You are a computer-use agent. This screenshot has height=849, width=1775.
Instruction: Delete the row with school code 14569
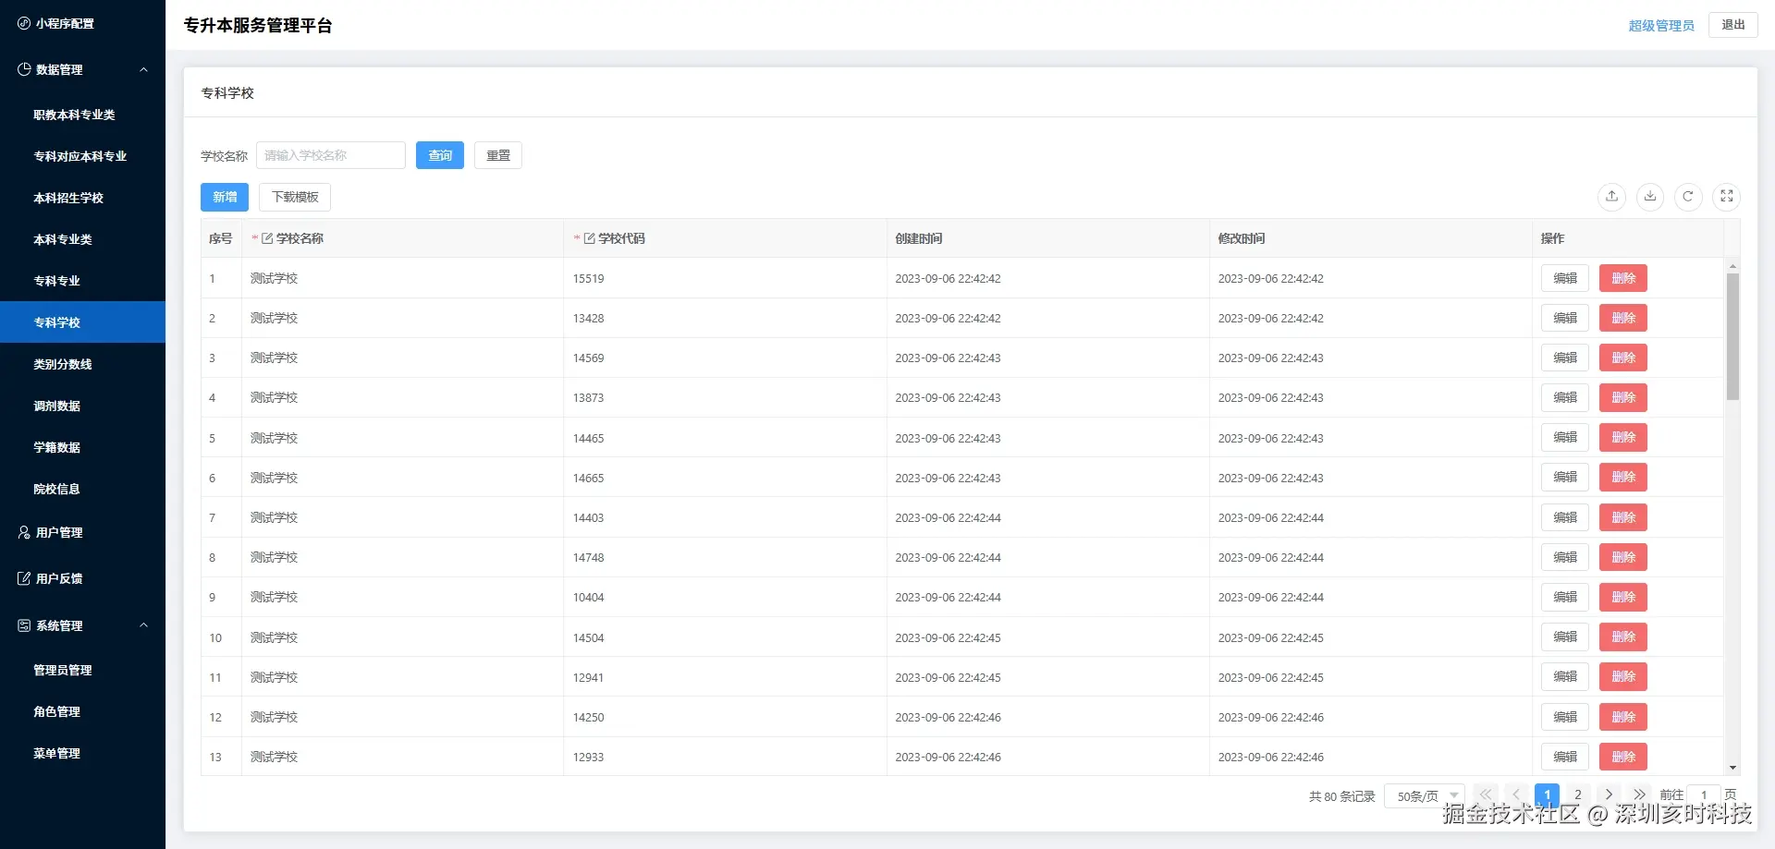1623,358
